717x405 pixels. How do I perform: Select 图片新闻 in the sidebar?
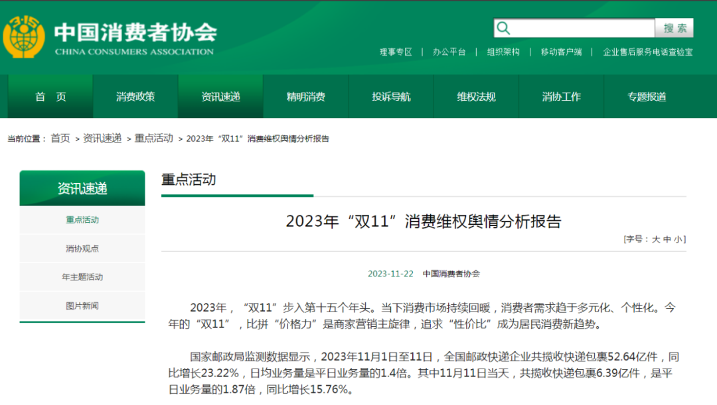coord(82,306)
